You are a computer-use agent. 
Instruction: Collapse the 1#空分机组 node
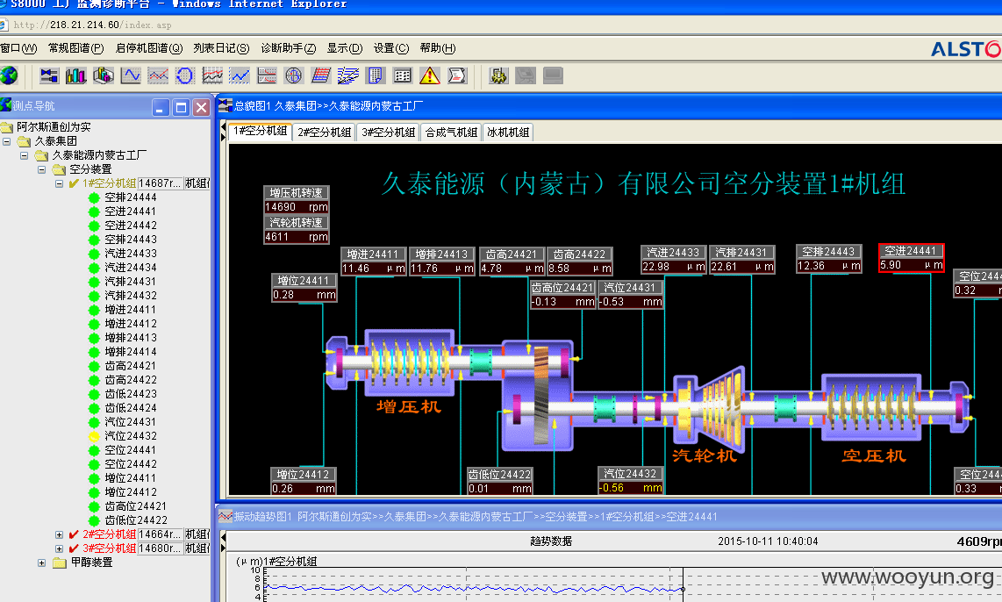tap(59, 183)
